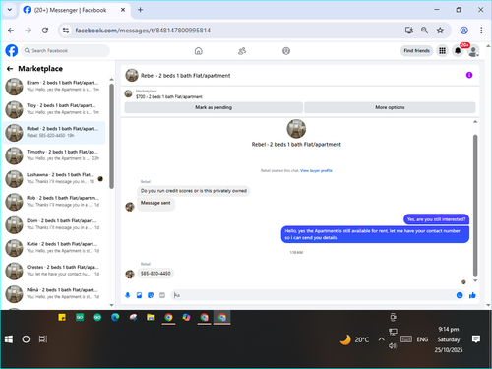
Task: Go to the Home feed icon
Action: (x=198, y=51)
